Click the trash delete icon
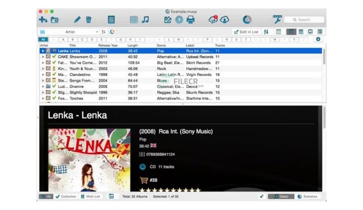Screen dimensions: 363x210 pos(89,20)
